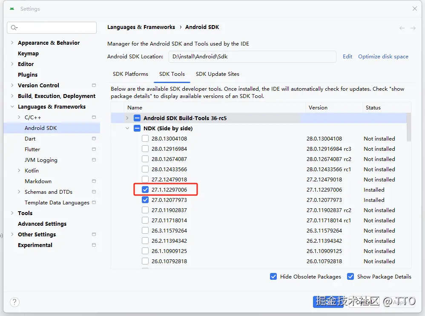Expand Build, Execution, Deployment section

point(12,96)
